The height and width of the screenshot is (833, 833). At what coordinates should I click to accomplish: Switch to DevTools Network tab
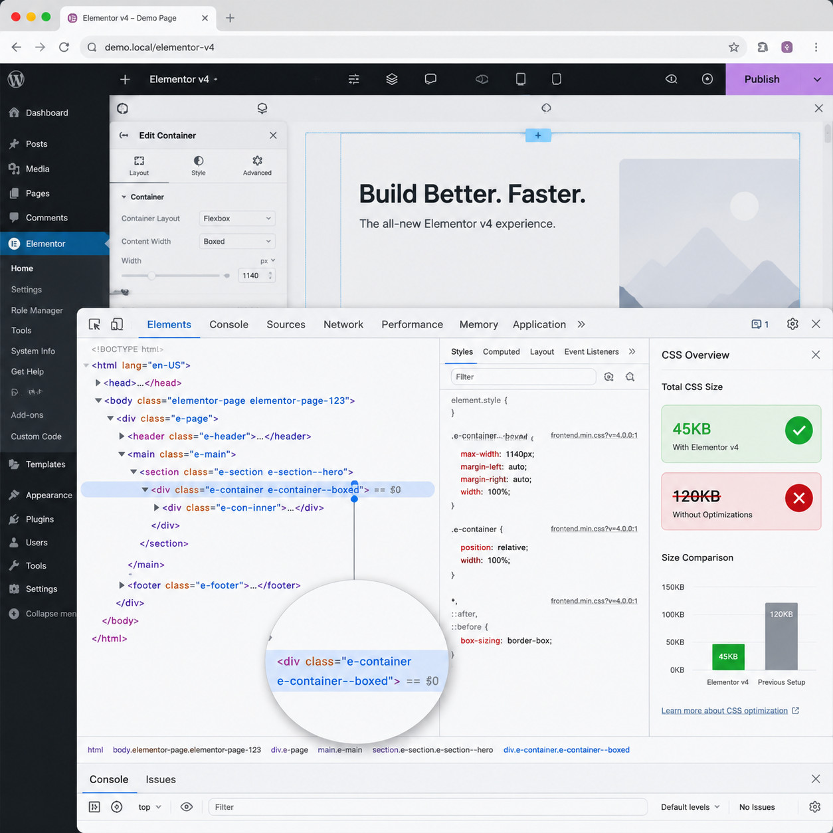(343, 324)
